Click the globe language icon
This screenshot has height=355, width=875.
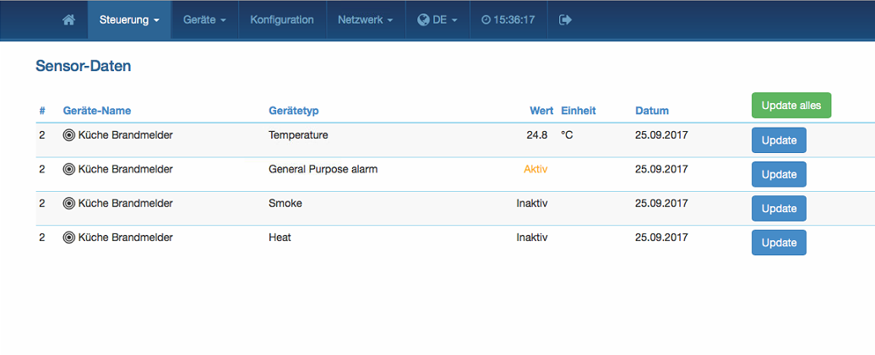(424, 19)
